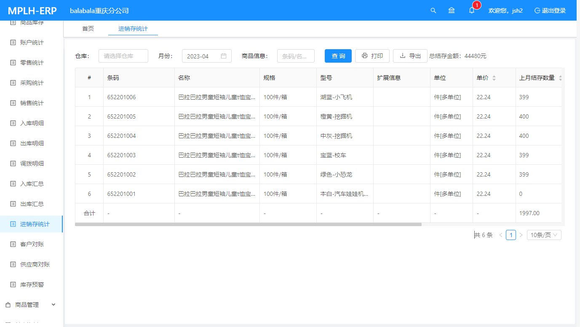The width and height of the screenshot is (580, 327).
Task: Sort table by 上月结存数量 column arrows
Action: (560, 78)
